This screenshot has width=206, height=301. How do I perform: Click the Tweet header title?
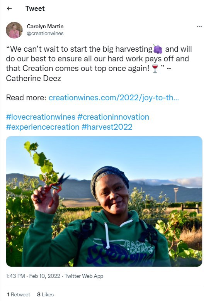(35, 8)
